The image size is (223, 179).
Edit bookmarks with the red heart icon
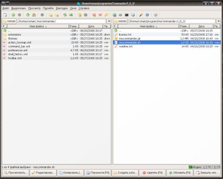pyautogui.click(x=100, y=15)
